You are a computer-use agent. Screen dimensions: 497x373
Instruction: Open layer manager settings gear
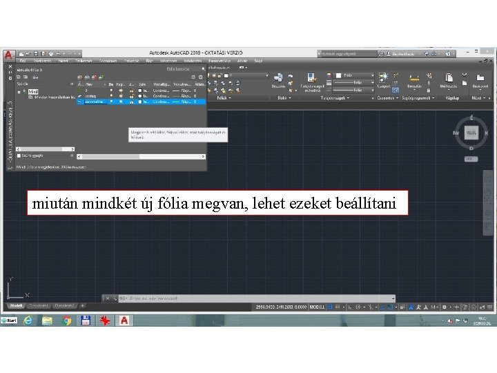tap(201, 77)
